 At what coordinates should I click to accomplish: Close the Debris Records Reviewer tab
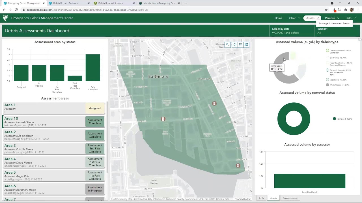point(89,3)
